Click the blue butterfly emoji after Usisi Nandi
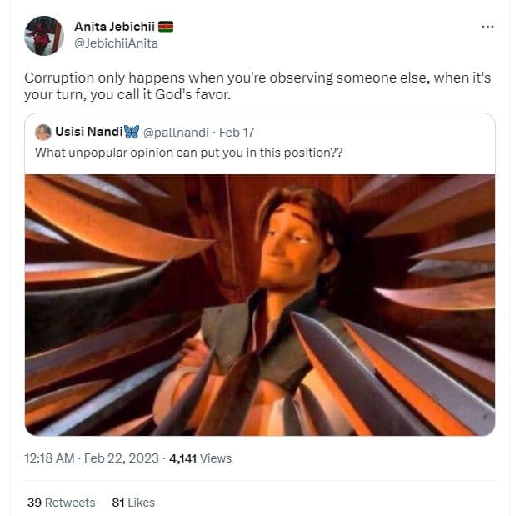Viewport: 515px width, 516px height. coord(131,131)
